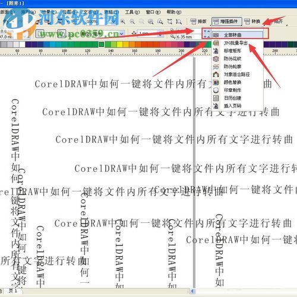Viewport: 297px width, 297px height.
Task: Choose the JPG批量导出 menu entry
Action: coord(238,43)
